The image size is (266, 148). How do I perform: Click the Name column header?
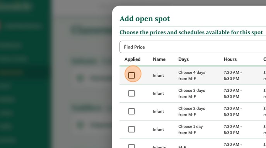(x=159, y=59)
